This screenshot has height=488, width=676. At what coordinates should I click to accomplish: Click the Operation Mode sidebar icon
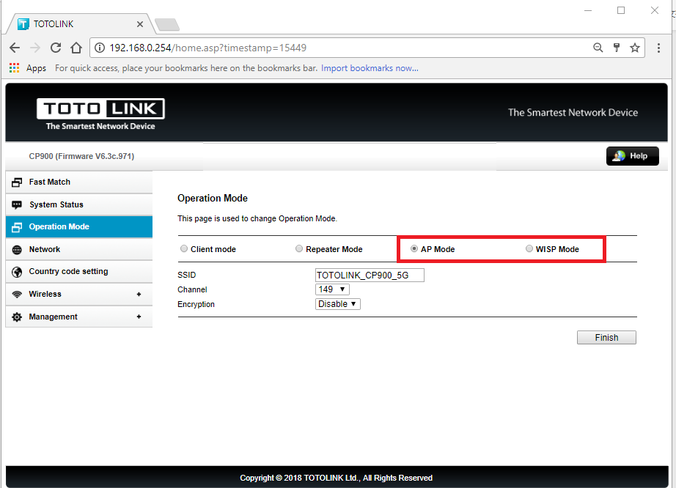click(x=17, y=227)
